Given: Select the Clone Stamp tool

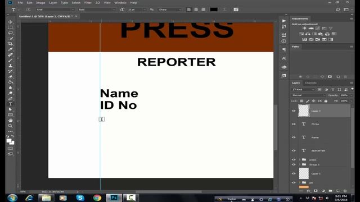Looking at the screenshot, I should pos(10,66).
